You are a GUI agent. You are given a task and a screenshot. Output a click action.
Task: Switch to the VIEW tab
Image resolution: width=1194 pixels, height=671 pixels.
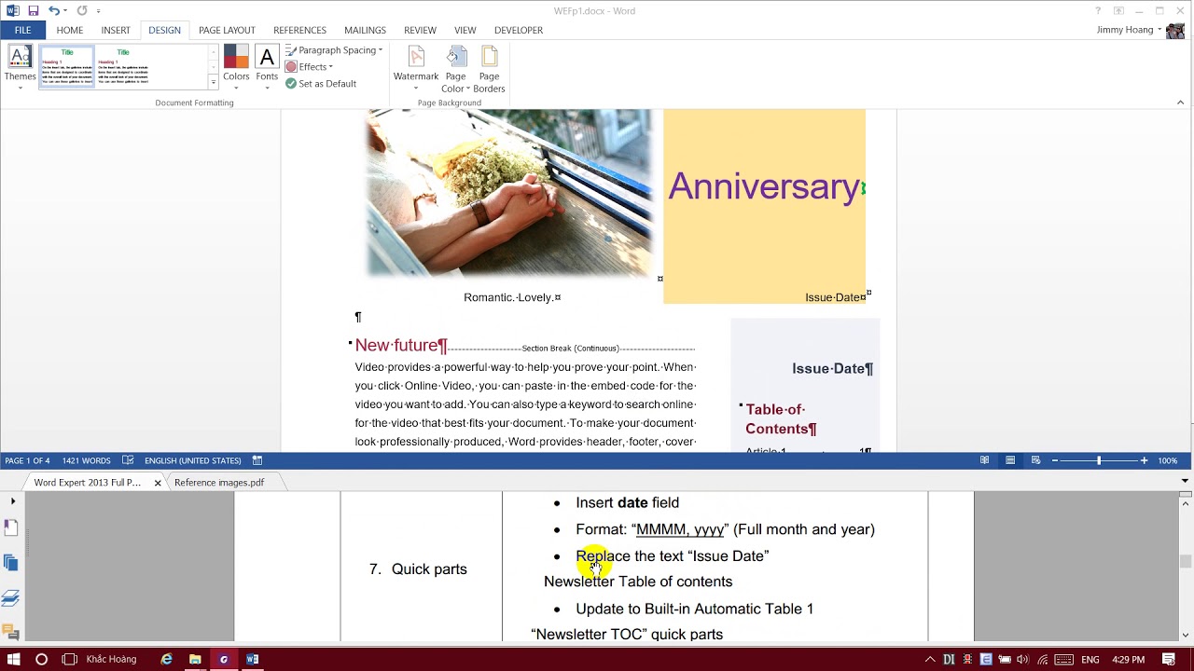[465, 30]
